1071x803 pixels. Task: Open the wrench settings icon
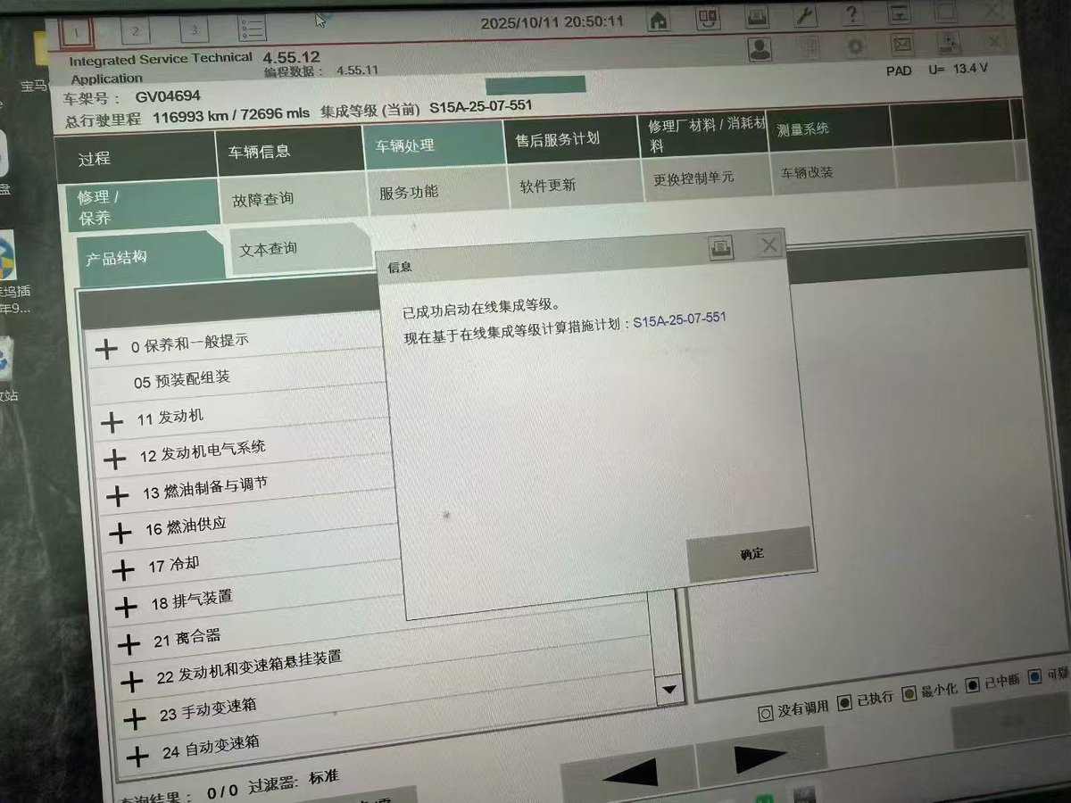805,15
